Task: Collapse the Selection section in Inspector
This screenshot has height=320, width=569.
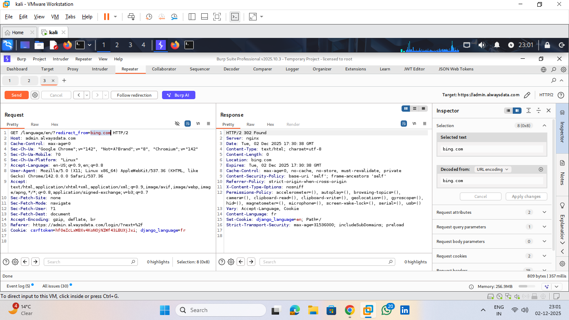Action: pyautogui.click(x=544, y=125)
